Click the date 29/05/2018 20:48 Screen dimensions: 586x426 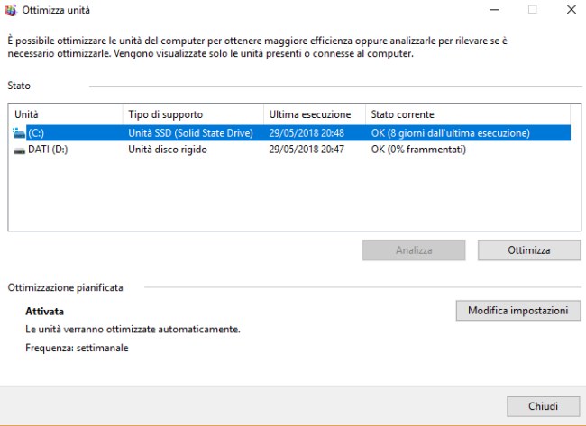click(307, 133)
